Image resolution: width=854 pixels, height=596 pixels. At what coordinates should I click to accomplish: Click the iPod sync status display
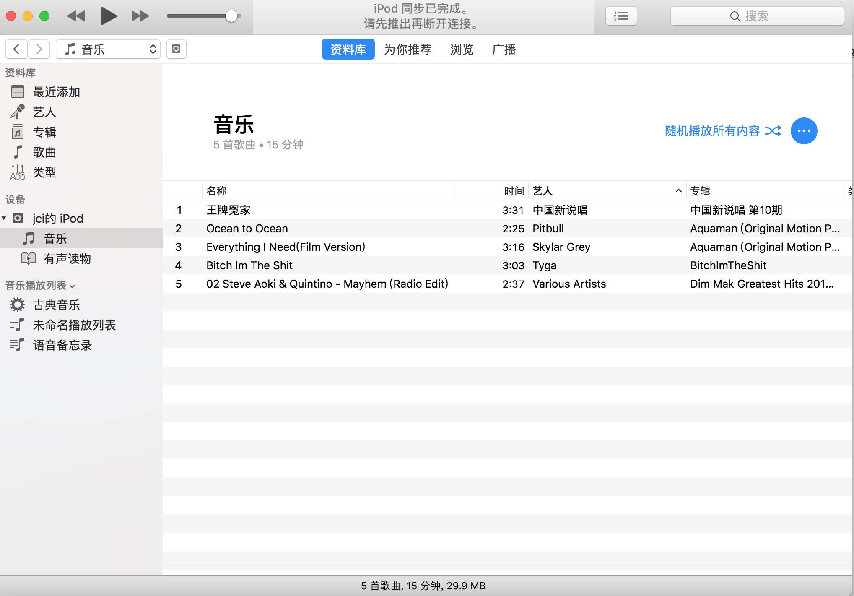click(423, 16)
